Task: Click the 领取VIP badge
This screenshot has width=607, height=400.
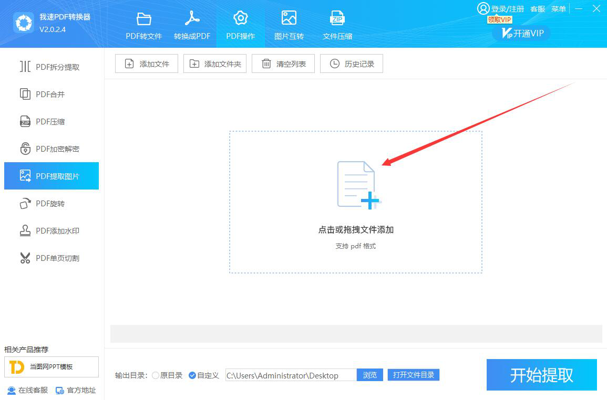Action: pos(500,20)
